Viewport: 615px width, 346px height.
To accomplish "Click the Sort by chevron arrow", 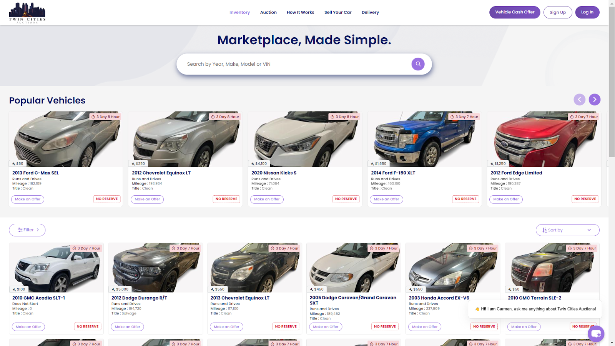I will [x=589, y=230].
